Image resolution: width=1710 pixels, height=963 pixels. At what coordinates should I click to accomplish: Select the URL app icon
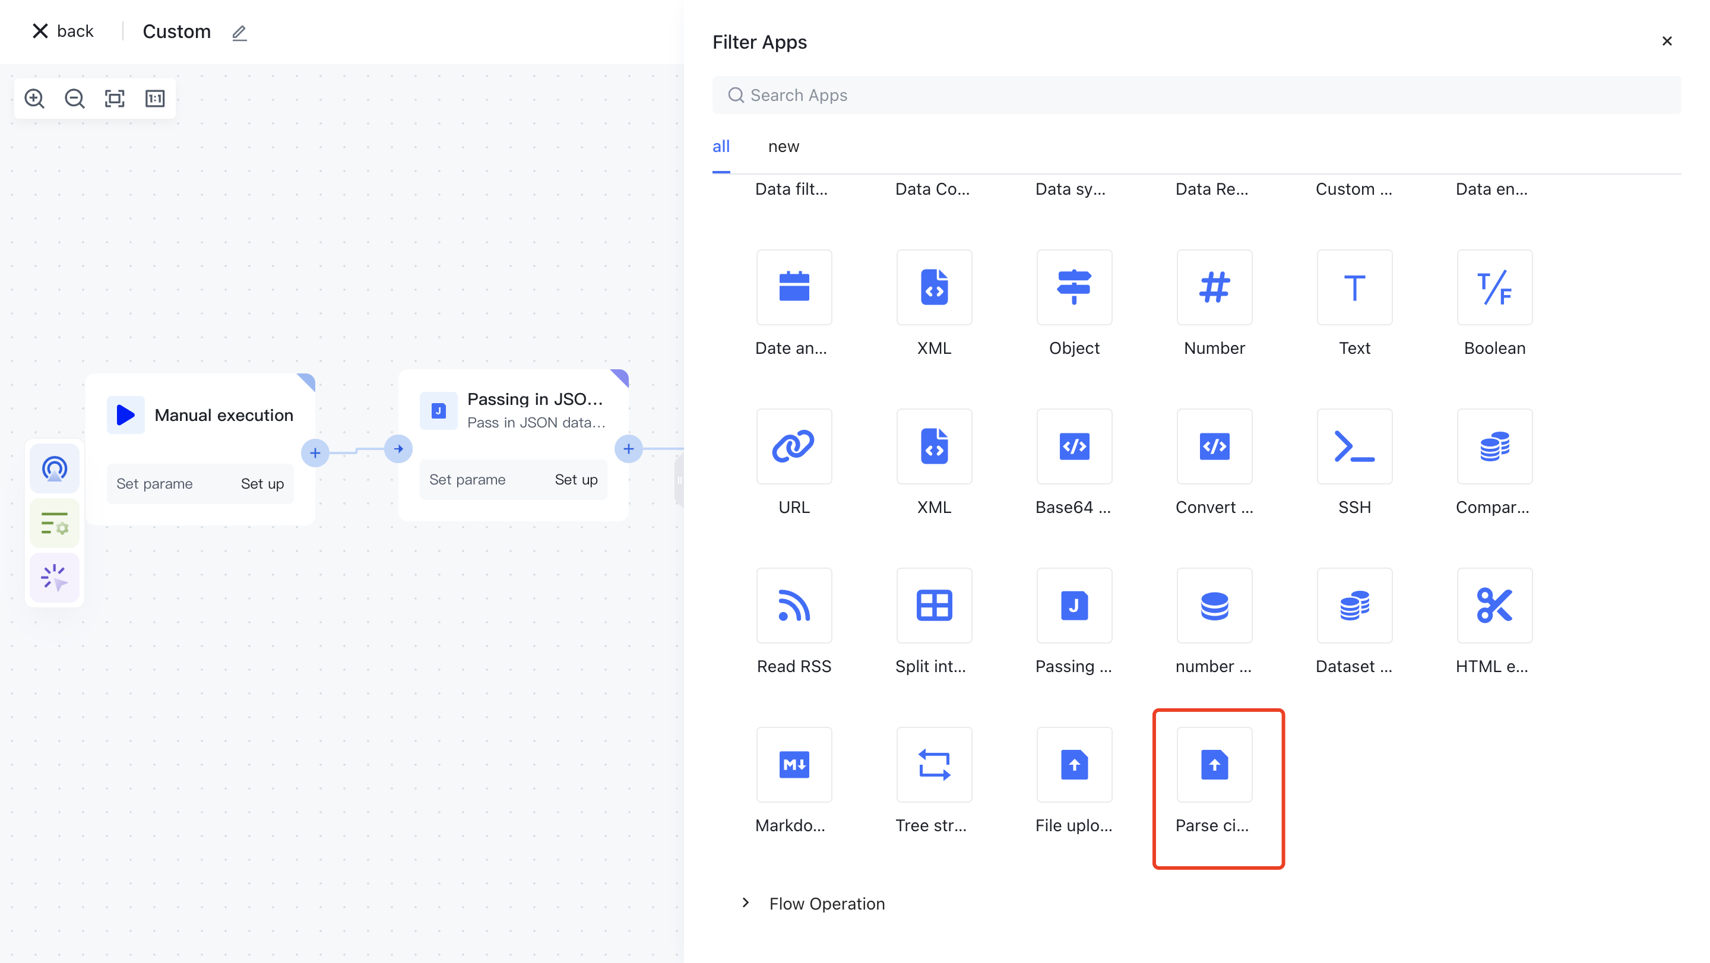[794, 446]
